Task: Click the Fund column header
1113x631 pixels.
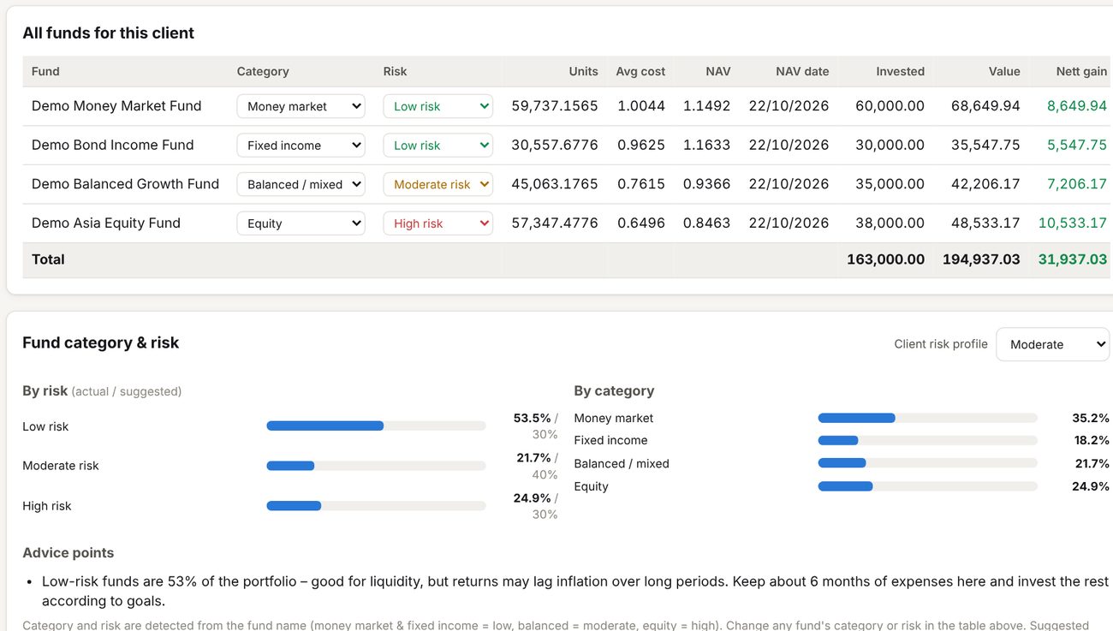Action: pyautogui.click(x=45, y=71)
